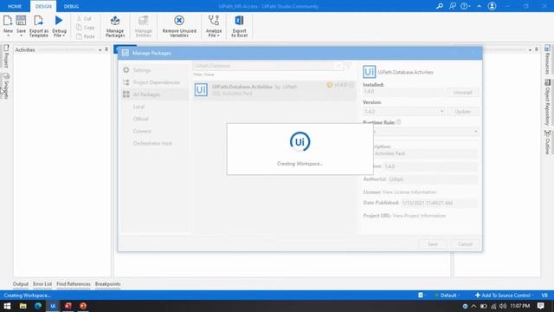Select the Connect package source

click(x=142, y=131)
